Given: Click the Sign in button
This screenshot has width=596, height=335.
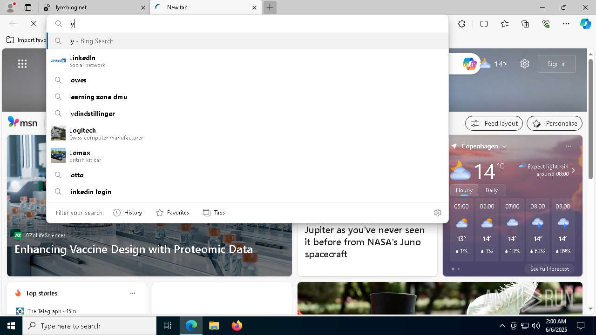Looking at the screenshot, I should pos(557,64).
